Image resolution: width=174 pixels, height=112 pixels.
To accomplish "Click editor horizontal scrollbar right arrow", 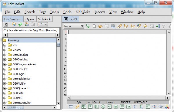I will click(167, 98).
